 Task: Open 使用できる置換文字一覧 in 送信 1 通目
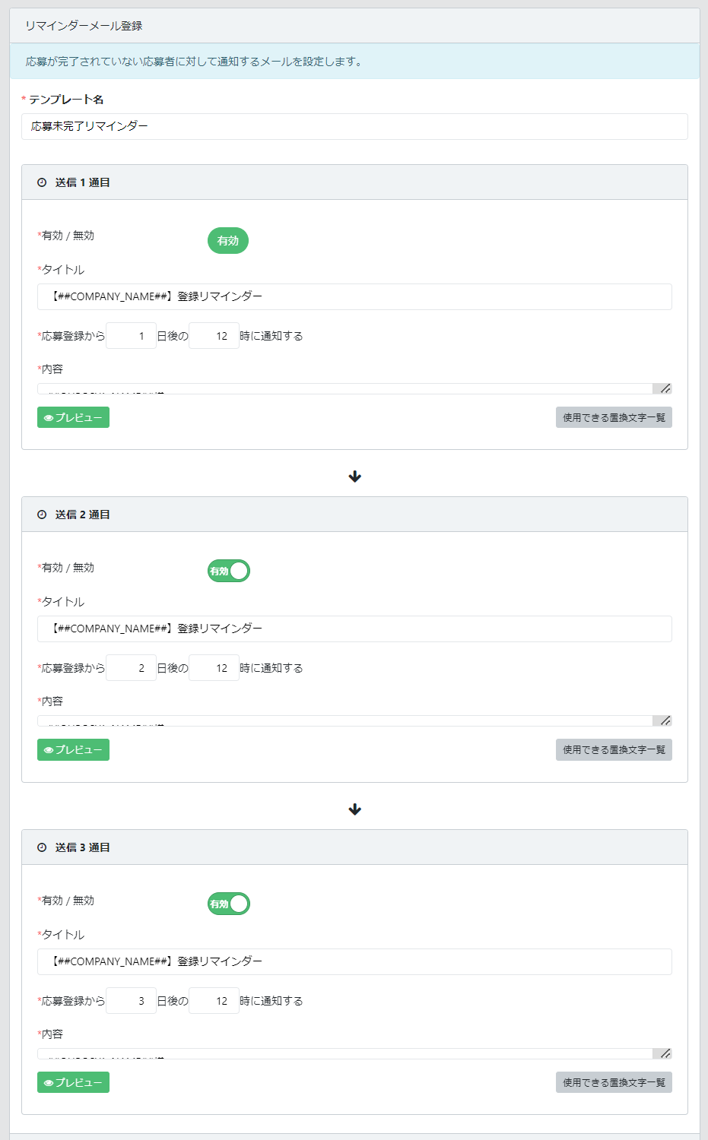[x=614, y=417]
